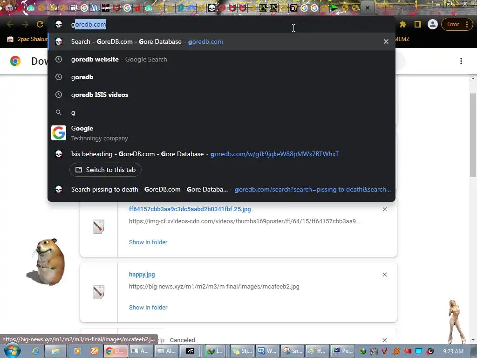Click the clock icon beside "goredb website"

[x=59, y=59]
